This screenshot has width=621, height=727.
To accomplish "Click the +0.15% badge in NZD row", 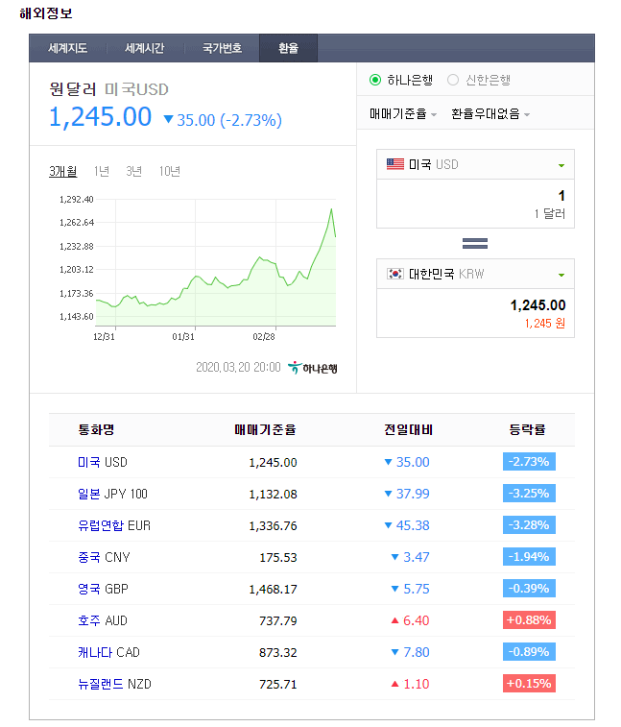I will (x=529, y=684).
